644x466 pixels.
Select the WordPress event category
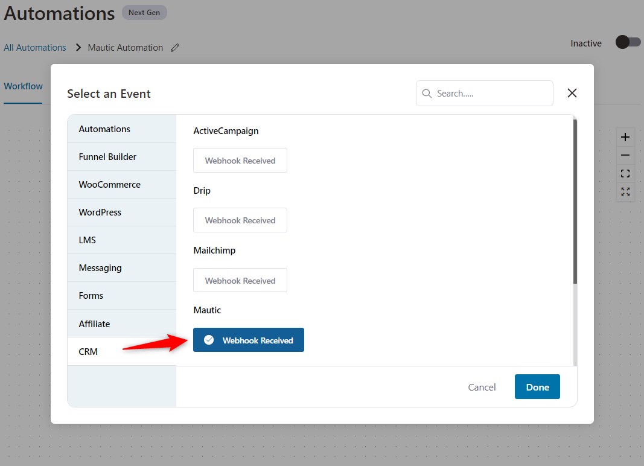click(x=121, y=212)
